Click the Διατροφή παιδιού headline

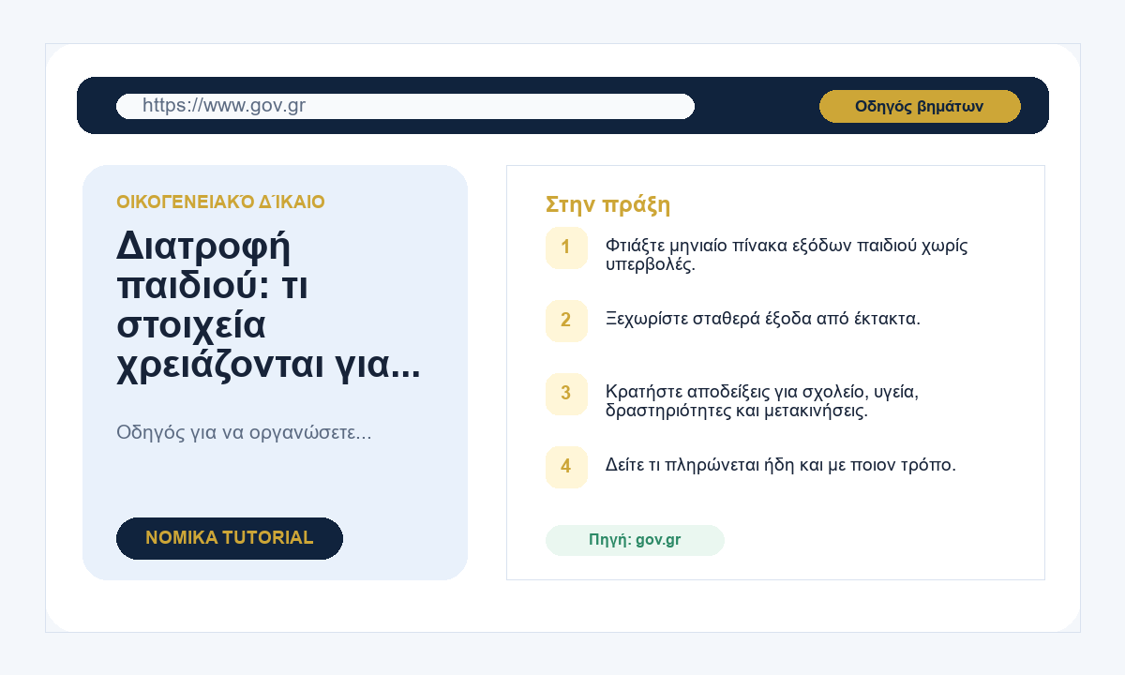point(268,306)
